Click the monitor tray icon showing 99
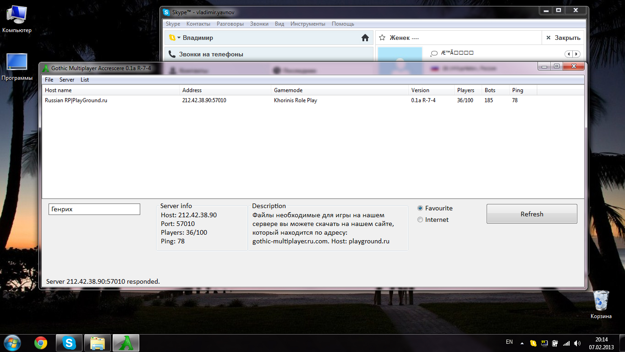Viewport: 625px width, 352px height. (x=544, y=343)
